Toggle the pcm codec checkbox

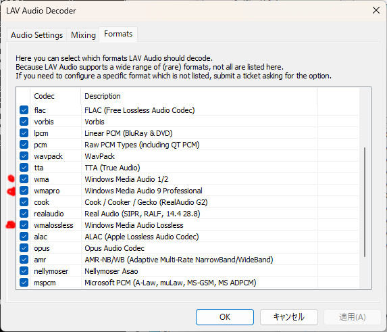tap(24, 145)
